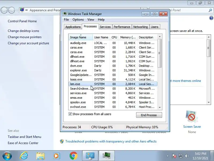Open the Windows Start orb
214x161 pixels.
click(7, 156)
